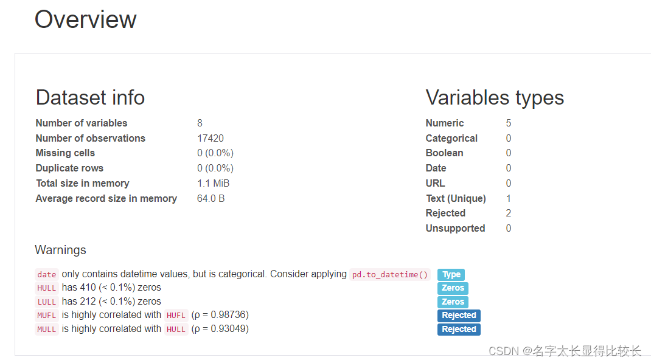Click the Number of observations value 17420
Viewport: 651px width, 363px height.
tap(211, 138)
